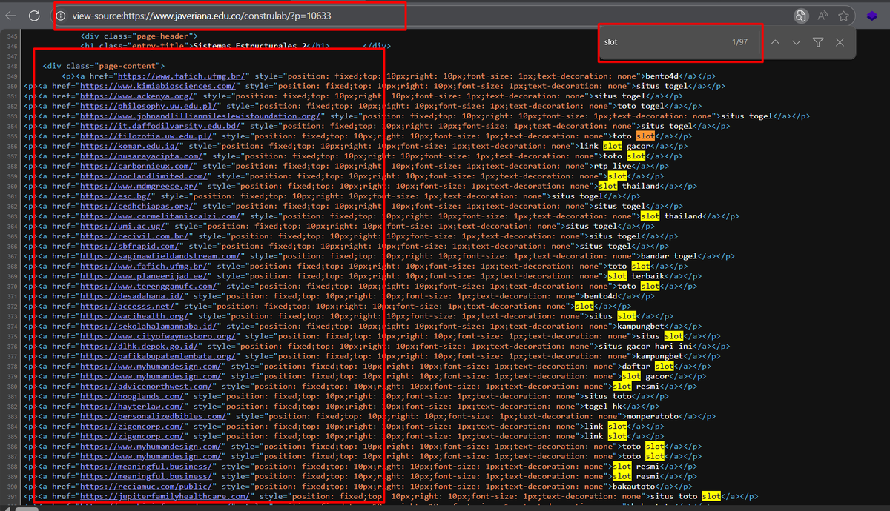
Task: Follow the advicenorthwest.com link
Action: click(147, 386)
